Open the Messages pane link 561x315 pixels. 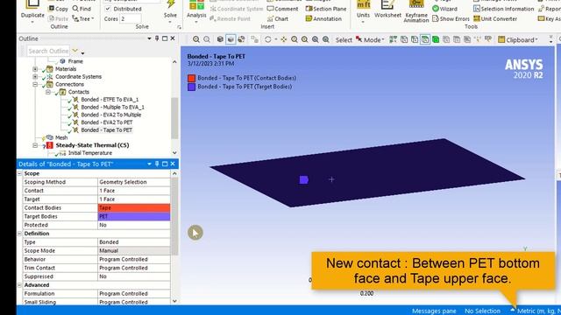[x=434, y=311]
